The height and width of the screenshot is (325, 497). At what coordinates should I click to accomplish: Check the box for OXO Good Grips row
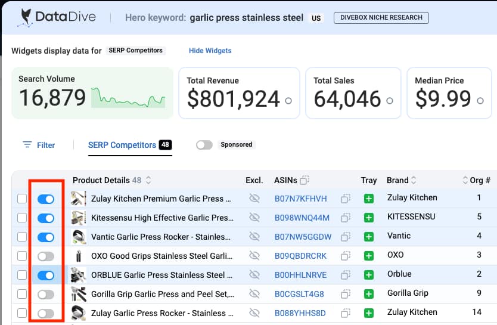click(22, 256)
